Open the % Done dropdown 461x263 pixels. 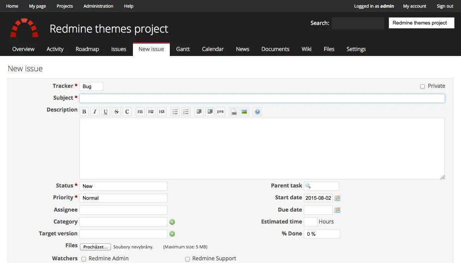[x=322, y=234]
